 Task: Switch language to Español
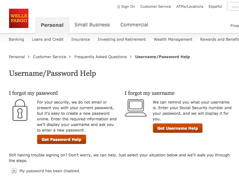click(x=215, y=7)
